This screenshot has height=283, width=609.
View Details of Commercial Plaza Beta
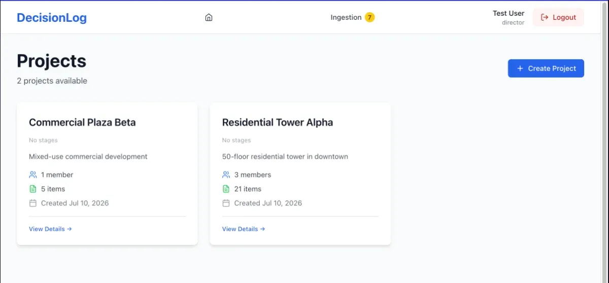click(x=51, y=229)
